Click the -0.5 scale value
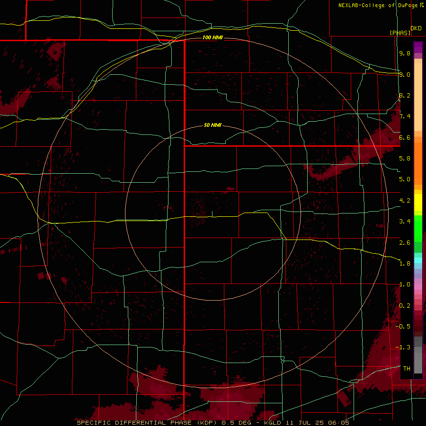The height and width of the screenshot is (426, 426). (403, 326)
